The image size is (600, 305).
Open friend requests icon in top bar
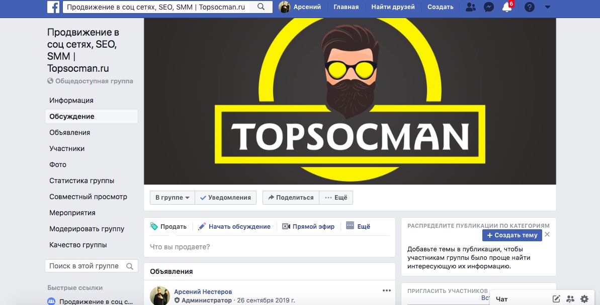click(471, 7)
